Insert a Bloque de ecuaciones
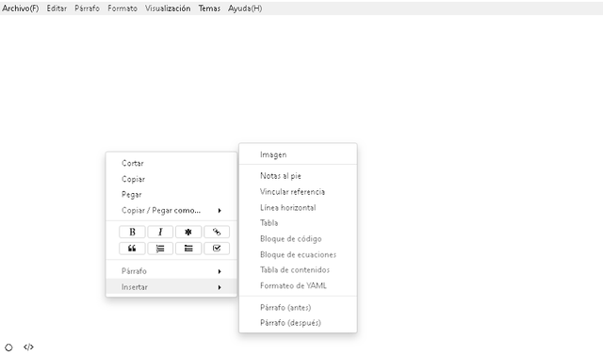 tap(298, 254)
